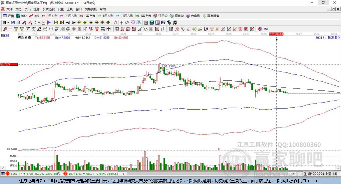The image size is (341, 184).
Task: Click the 极反通道 indicator name
Action: click(x=25, y=38)
